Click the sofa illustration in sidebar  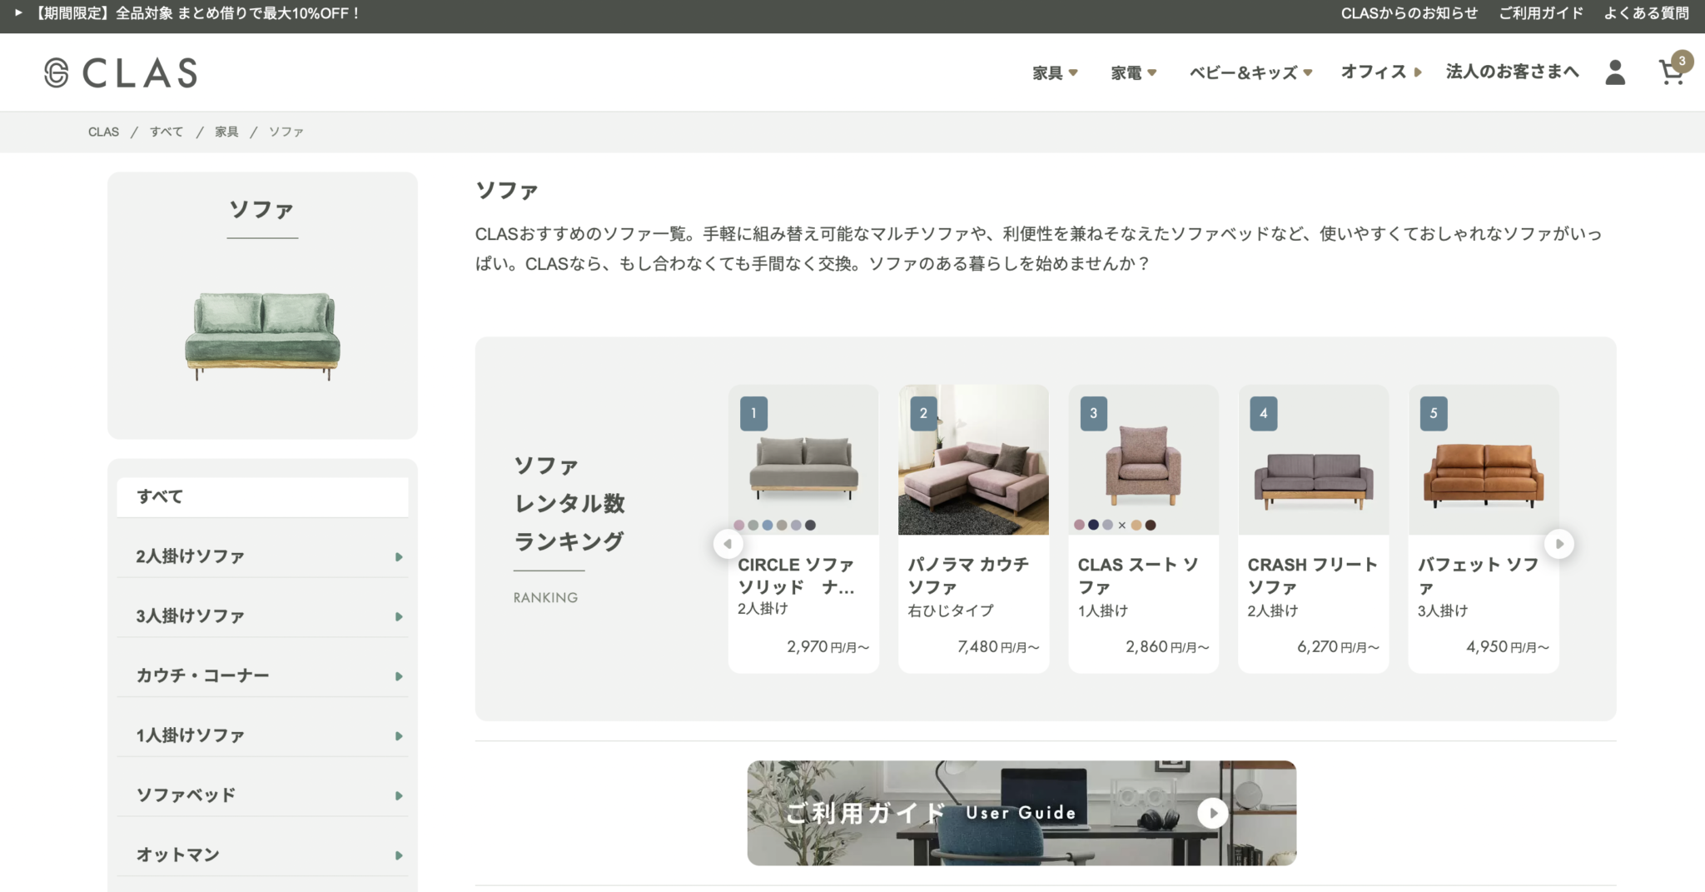[x=262, y=336]
